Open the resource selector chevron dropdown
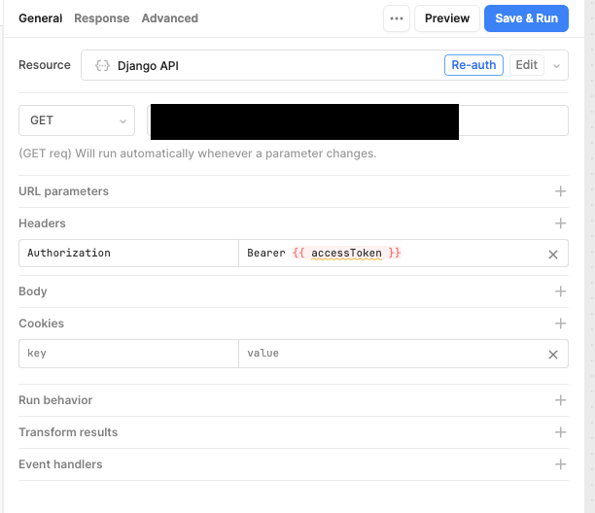This screenshot has height=513, width=595. tap(556, 66)
